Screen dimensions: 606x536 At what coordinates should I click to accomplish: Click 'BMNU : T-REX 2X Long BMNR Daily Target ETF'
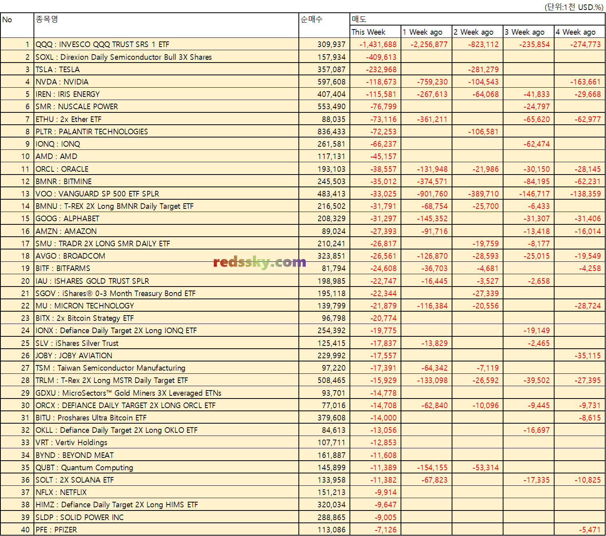(x=166, y=206)
